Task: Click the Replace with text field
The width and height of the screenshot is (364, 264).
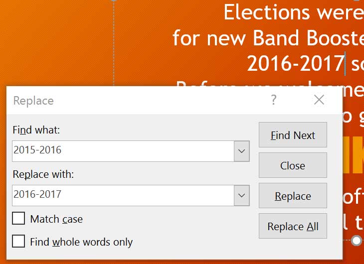Action: [x=123, y=195]
